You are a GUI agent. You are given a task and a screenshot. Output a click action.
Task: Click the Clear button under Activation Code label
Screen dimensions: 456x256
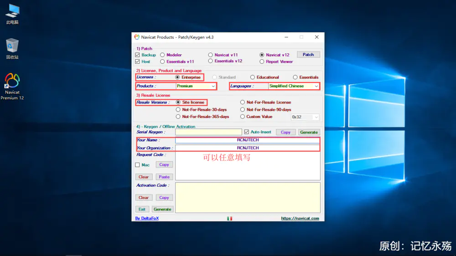point(144,197)
